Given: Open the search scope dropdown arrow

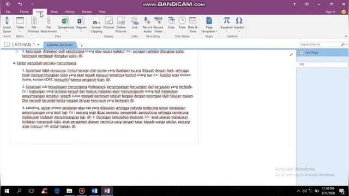Looking at the screenshot, I should tap(347, 45).
